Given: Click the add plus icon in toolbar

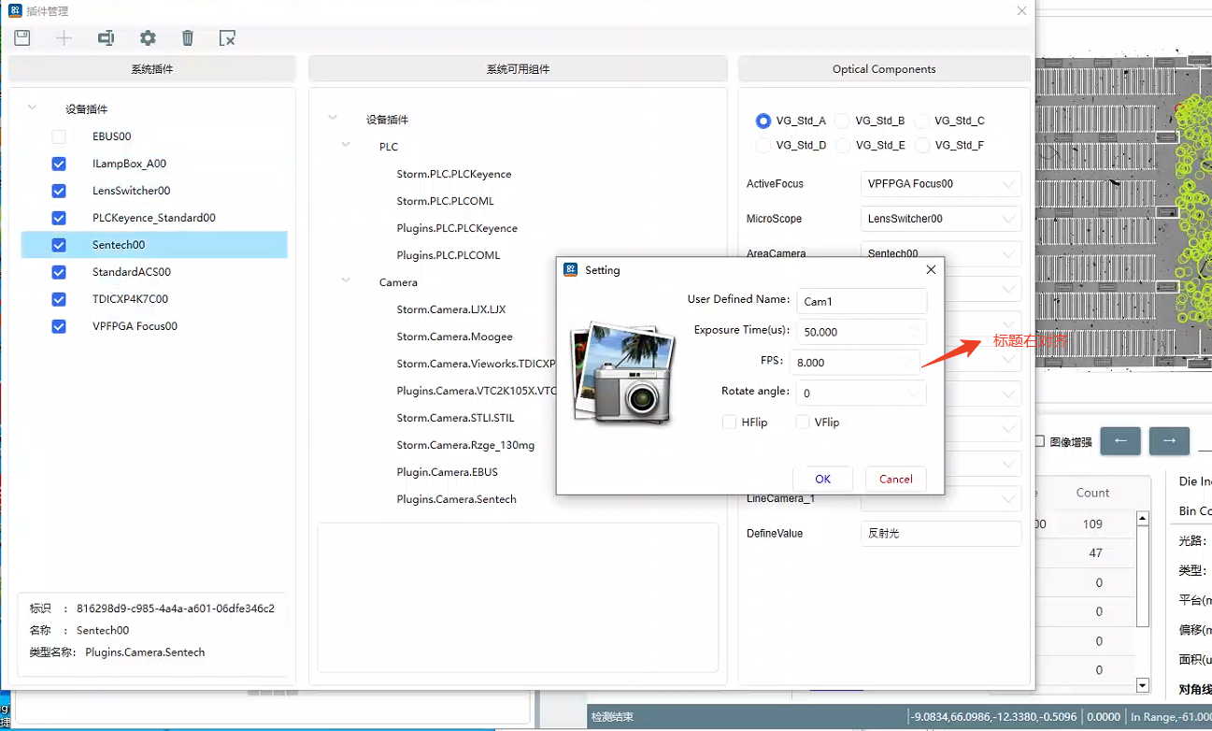Looking at the screenshot, I should [64, 38].
